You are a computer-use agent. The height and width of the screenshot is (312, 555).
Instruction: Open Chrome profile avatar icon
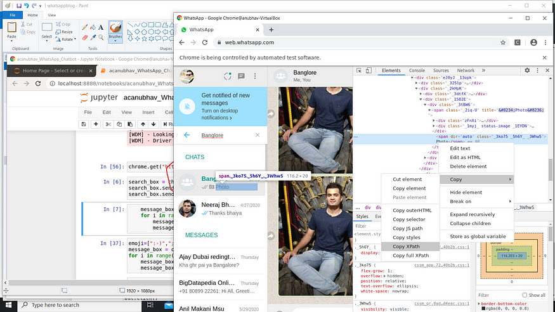pos(534,42)
